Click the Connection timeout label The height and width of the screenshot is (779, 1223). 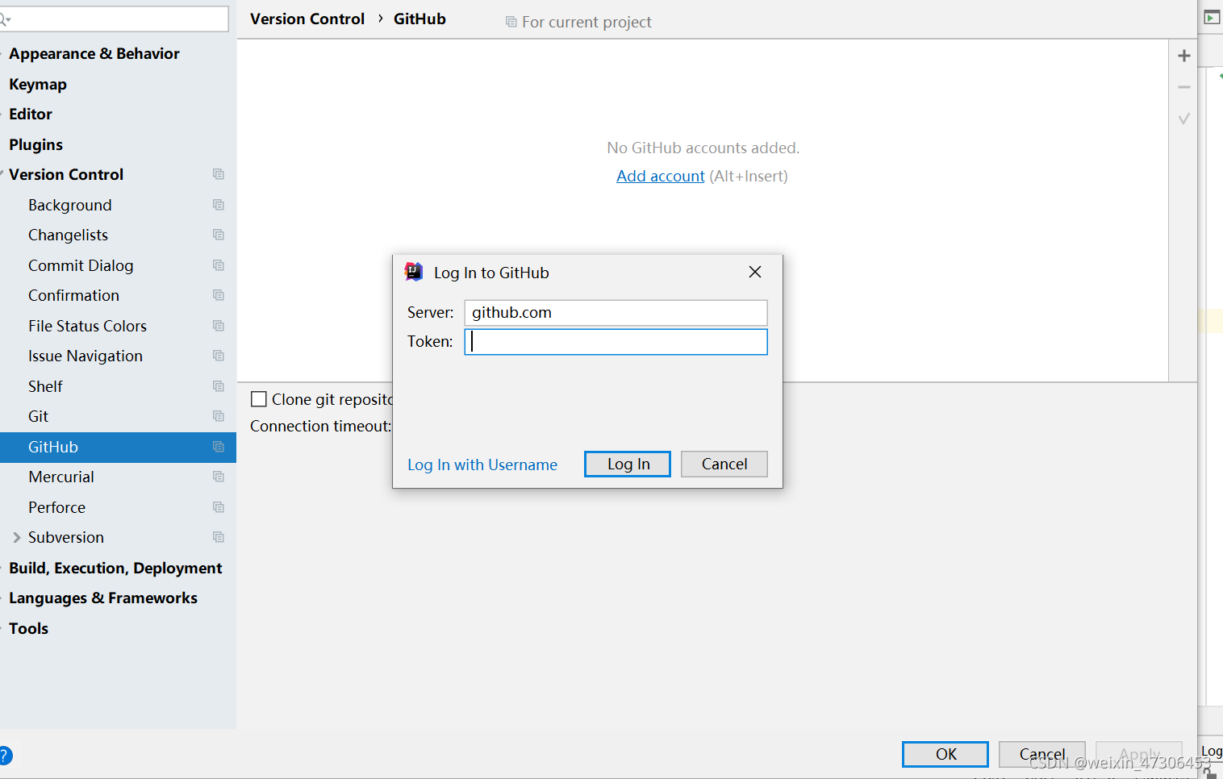pos(320,426)
